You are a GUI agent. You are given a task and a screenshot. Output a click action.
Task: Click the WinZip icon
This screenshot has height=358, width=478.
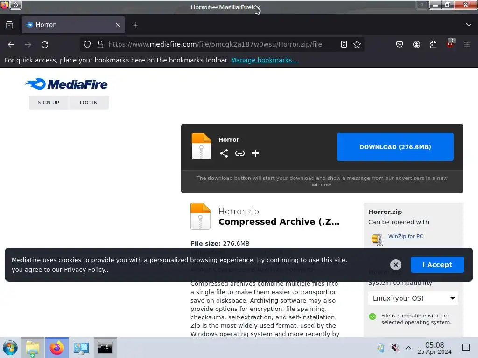coord(377,239)
